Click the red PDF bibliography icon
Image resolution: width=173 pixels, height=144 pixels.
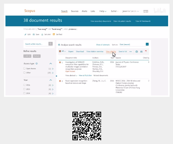tap(146, 51)
